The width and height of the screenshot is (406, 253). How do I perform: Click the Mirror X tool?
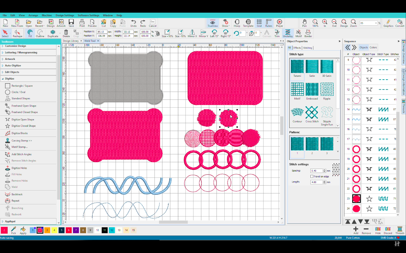192,33
